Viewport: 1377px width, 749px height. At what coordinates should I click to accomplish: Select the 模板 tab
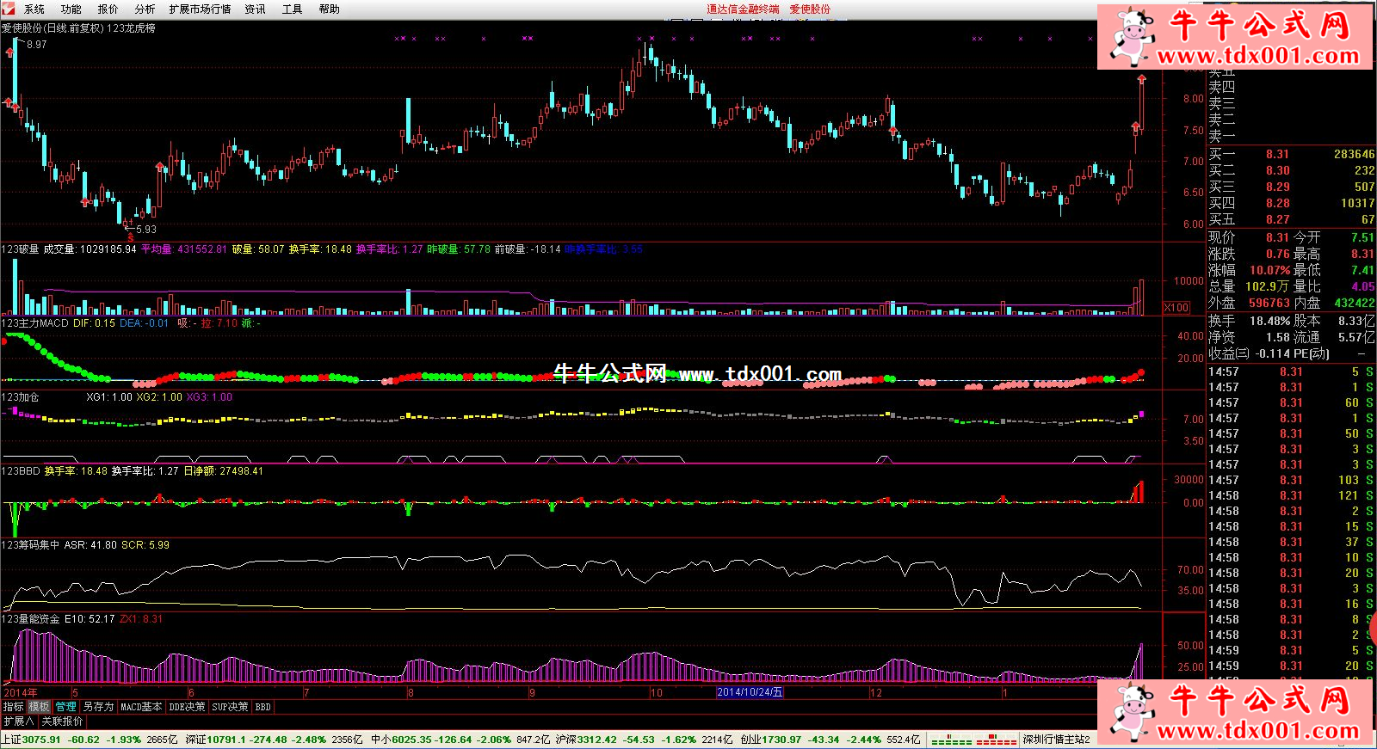pyautogui.click(x=39, y=707)
